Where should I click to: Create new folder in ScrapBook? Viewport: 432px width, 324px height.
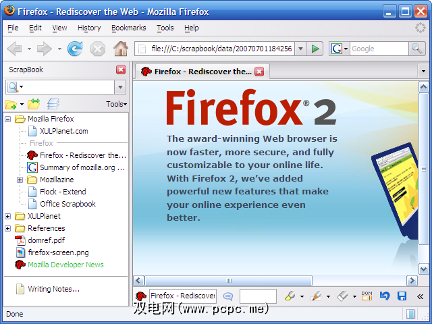11,104
